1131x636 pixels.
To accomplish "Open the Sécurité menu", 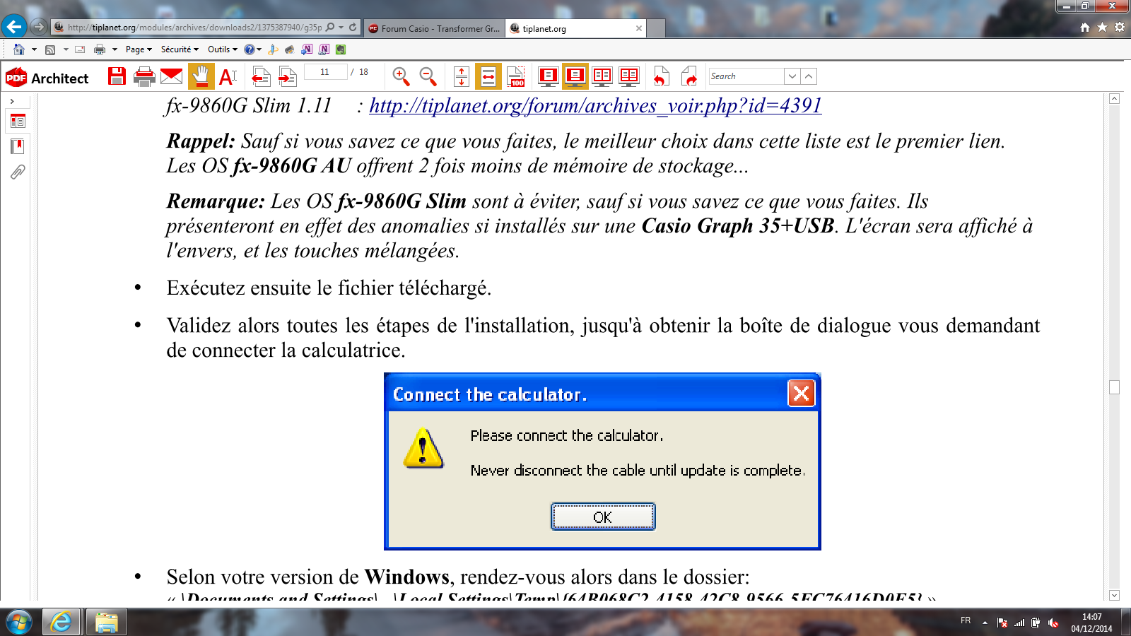I will click(x=180, y=49).
